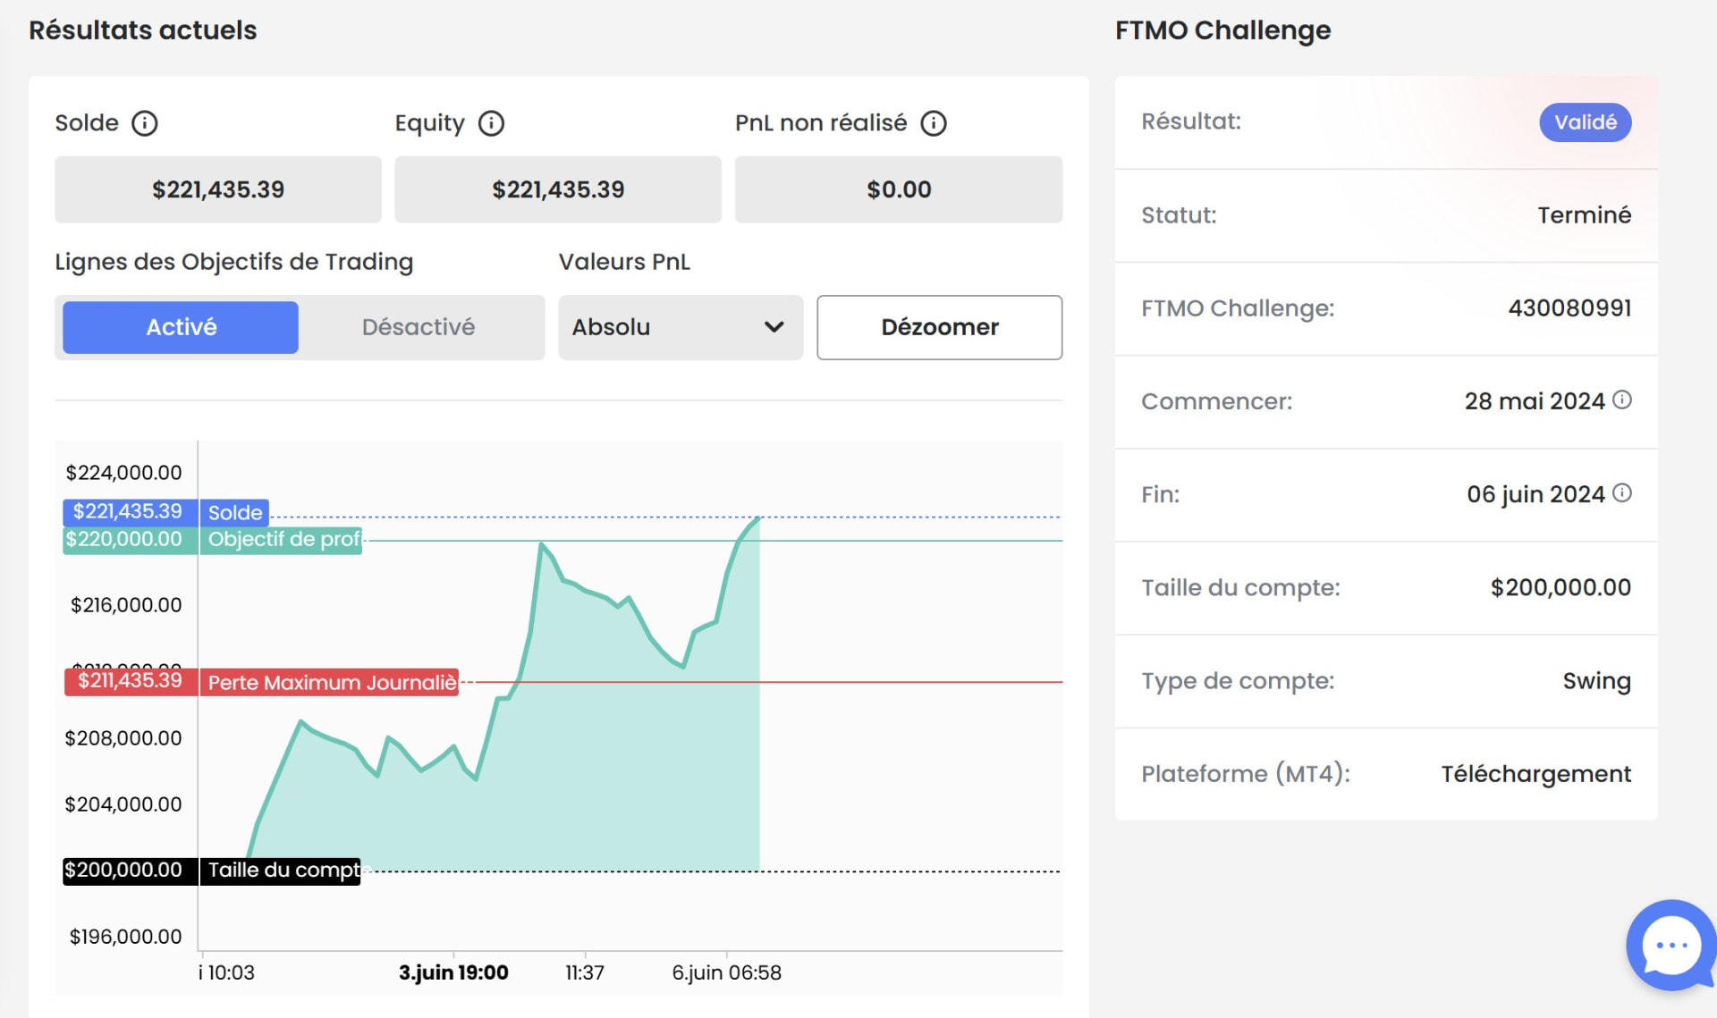Click the black Taille du compte chart label

pos(281,871)
